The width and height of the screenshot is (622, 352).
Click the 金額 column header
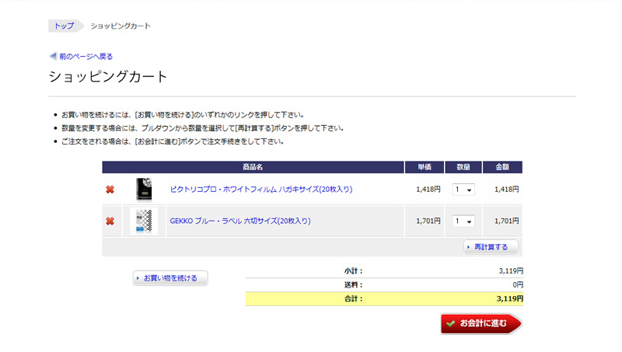[502, 167]
